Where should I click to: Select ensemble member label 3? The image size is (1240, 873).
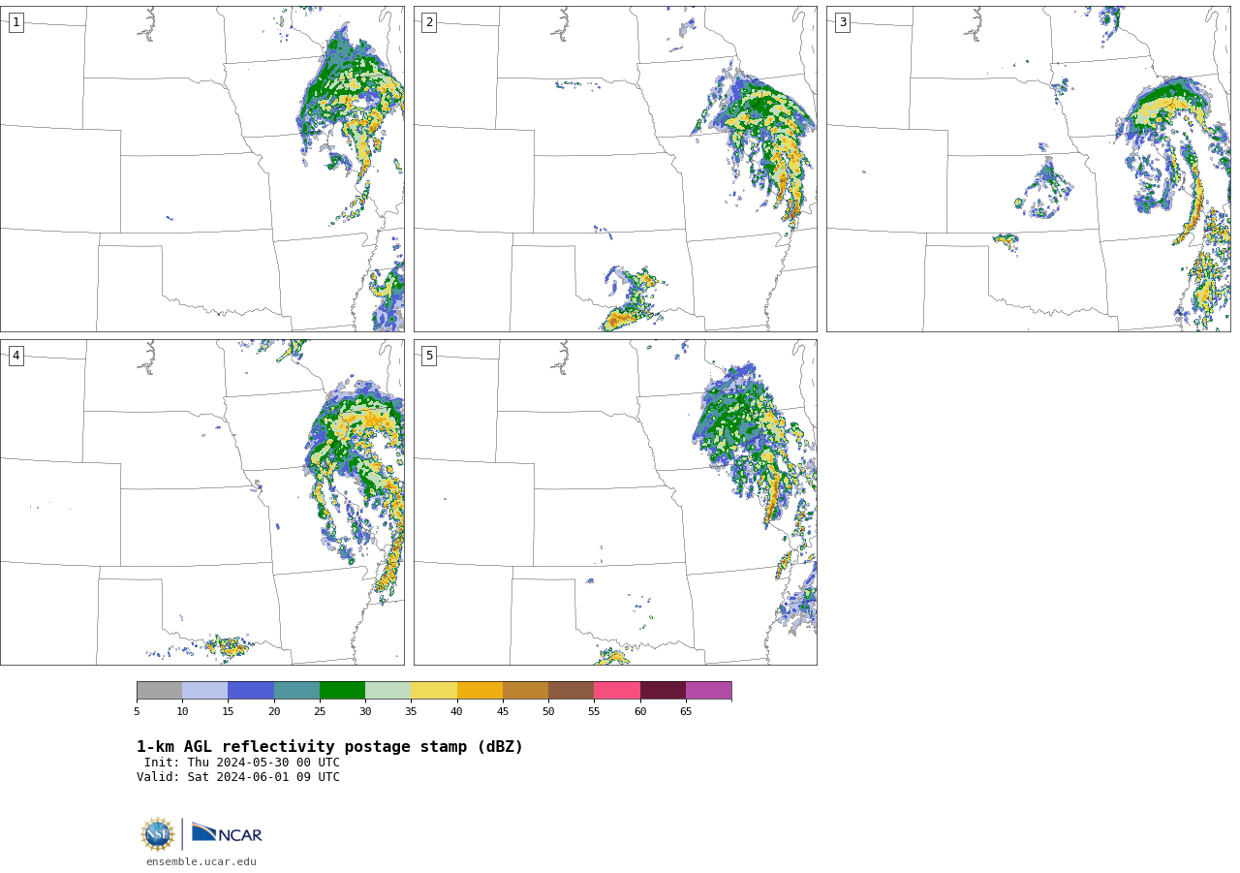coord(842,22)
